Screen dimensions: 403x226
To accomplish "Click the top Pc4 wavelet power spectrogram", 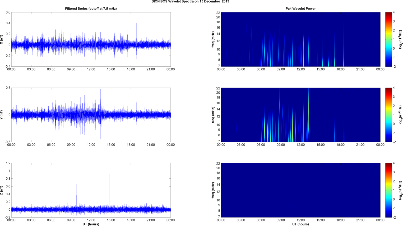I will (x=300, y=39).
